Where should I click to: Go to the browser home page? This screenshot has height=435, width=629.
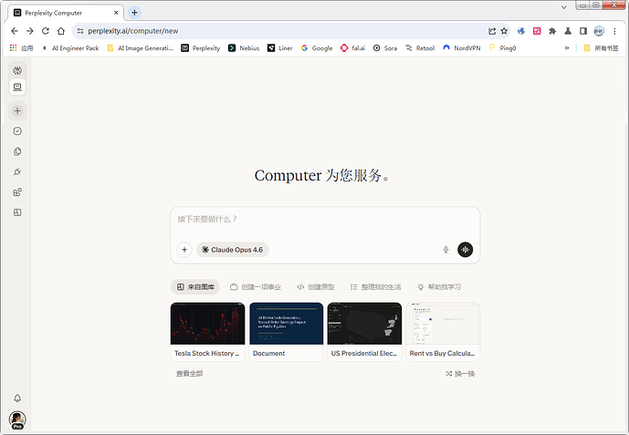(60, 31)
